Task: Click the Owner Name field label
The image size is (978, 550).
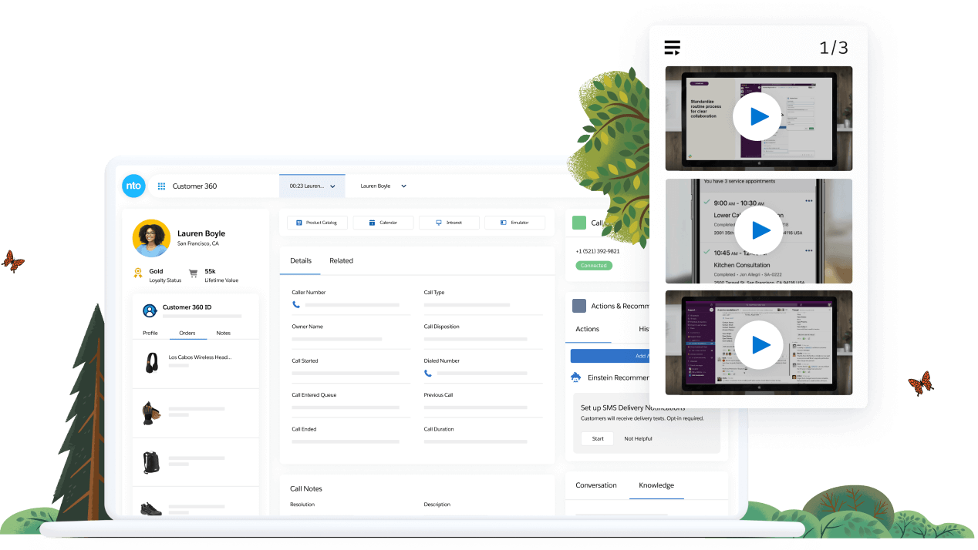Action: click(x=307, y=327)
